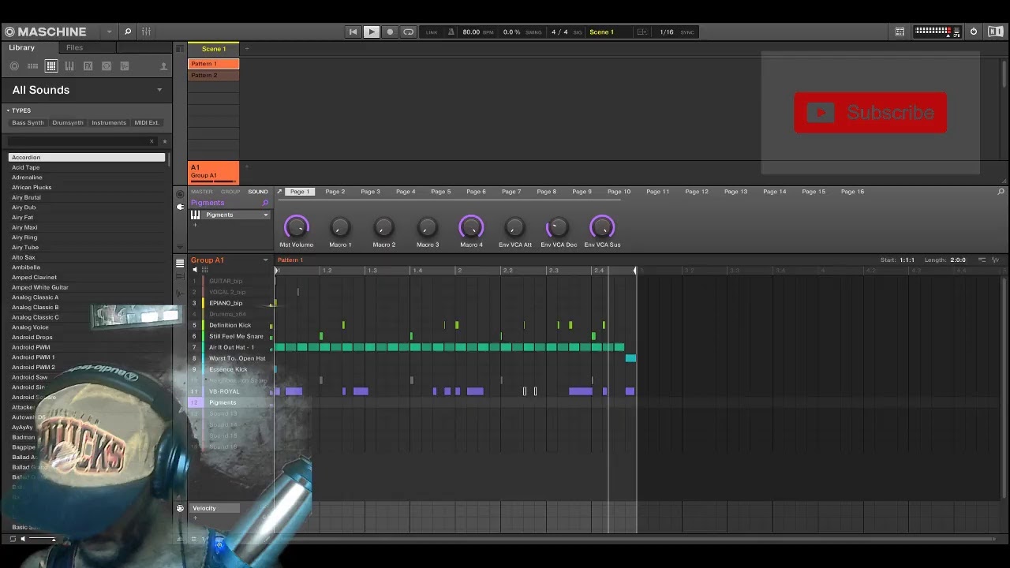Select the Scene 1 tab in arranger
This screenshot has height=568, width=1010.
point(213,49)
